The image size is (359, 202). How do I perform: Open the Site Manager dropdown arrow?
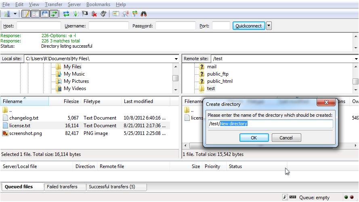15,14
